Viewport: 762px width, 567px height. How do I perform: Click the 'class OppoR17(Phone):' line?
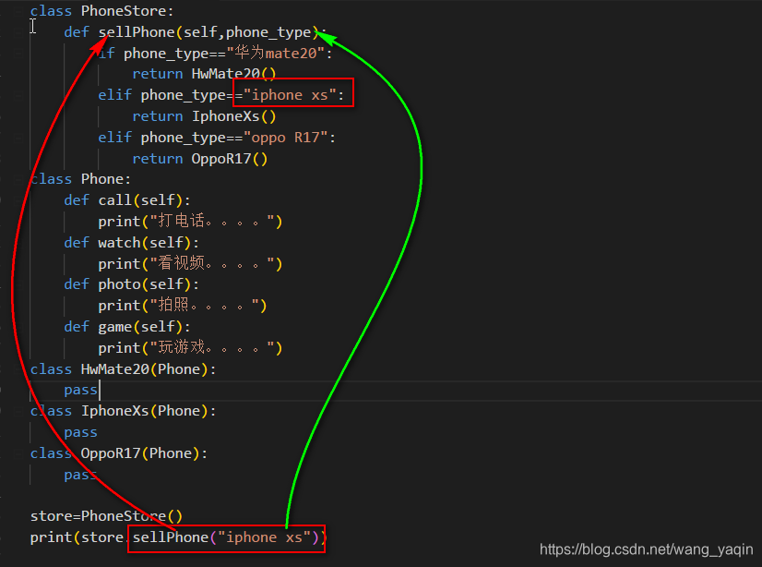[119, 453]
